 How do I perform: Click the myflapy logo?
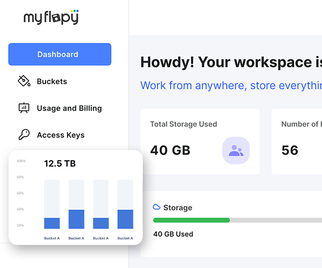(x=51, y=17)
